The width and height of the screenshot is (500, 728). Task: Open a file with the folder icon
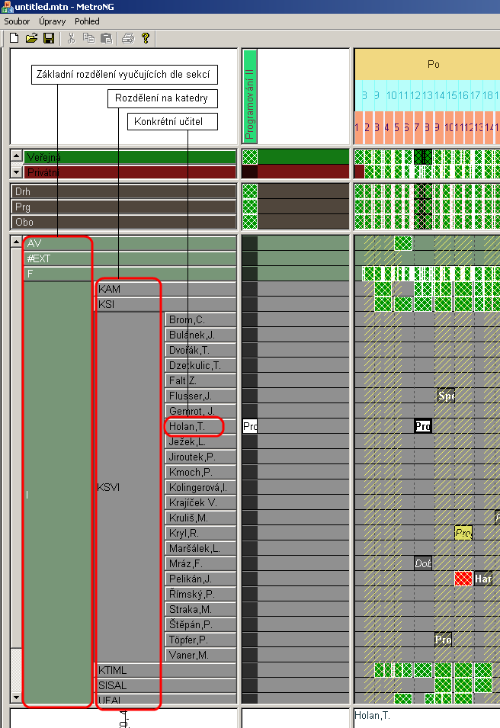tap(31, 37)
